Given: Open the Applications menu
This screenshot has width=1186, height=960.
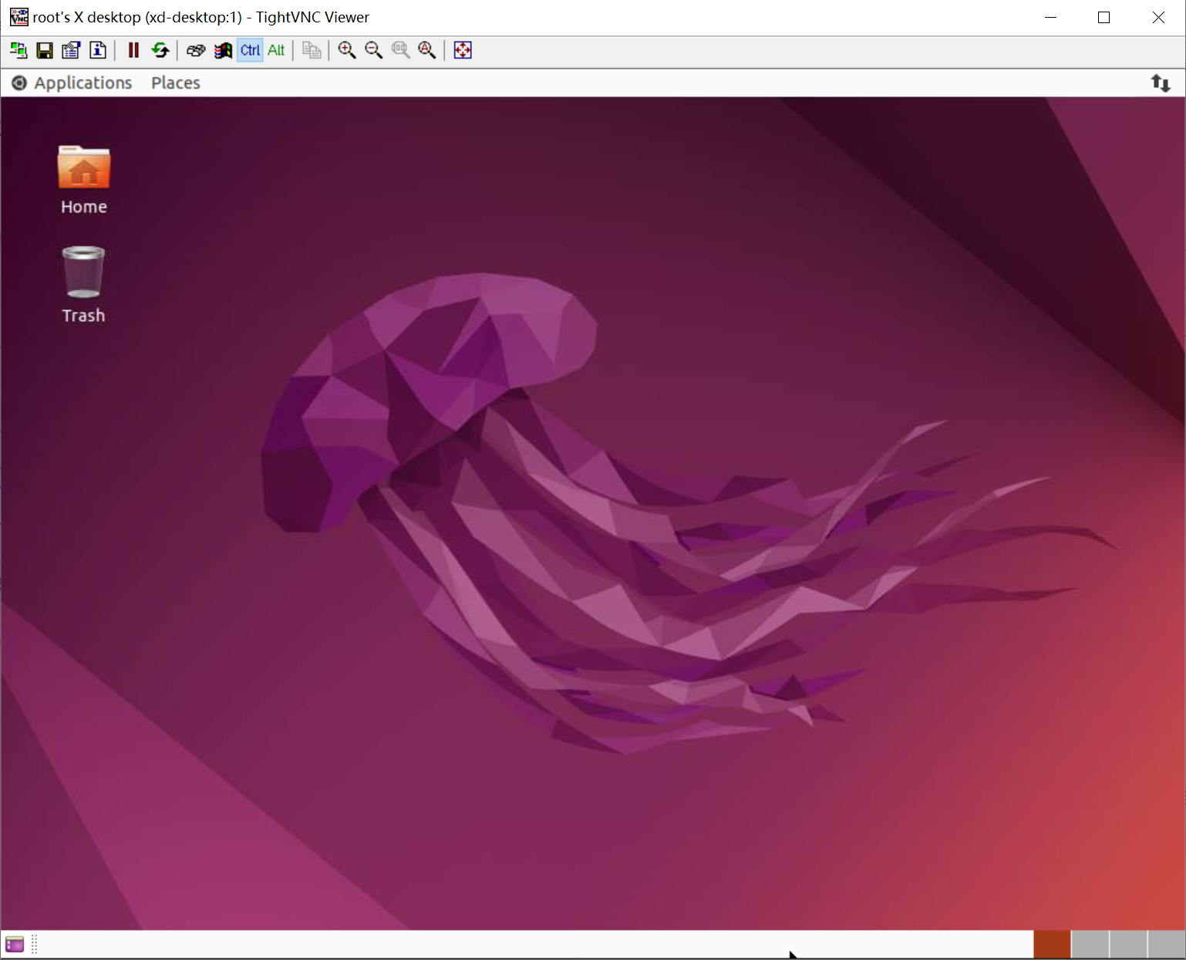Looking at the screenshot, I should click(x=72, y=83).
